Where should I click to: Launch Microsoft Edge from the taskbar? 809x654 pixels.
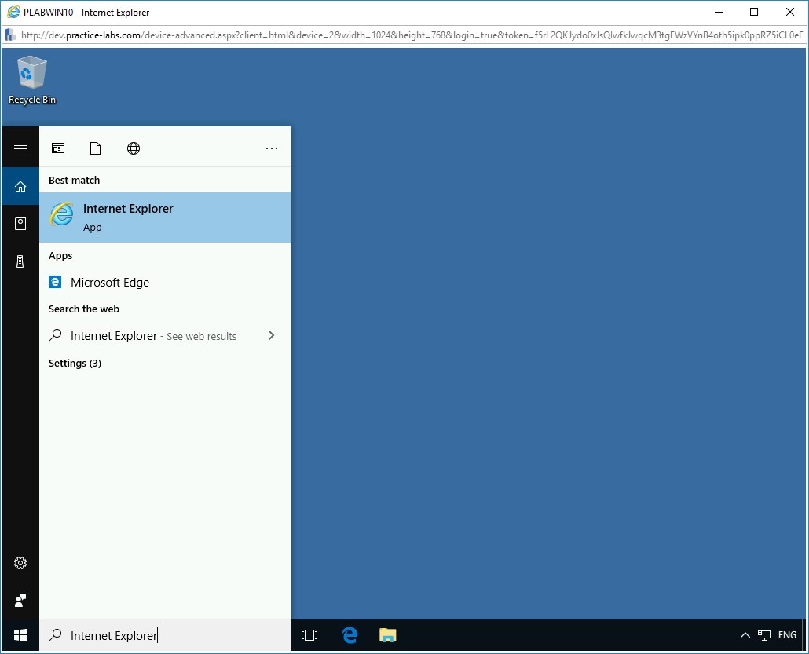pyautogui.click(x=348, y=636)
